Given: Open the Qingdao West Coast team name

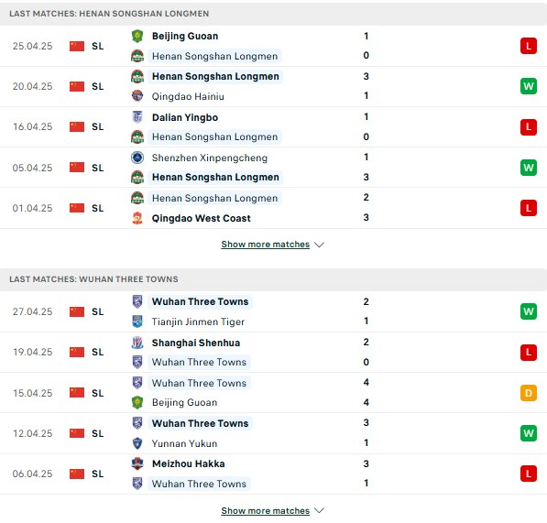Looking at the screenshot, I should (x=202, y=218).
